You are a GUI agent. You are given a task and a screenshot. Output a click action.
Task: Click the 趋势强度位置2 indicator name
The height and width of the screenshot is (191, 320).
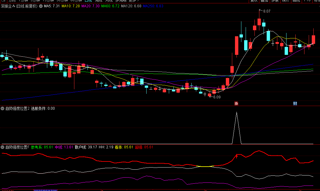tap(17, 108)
